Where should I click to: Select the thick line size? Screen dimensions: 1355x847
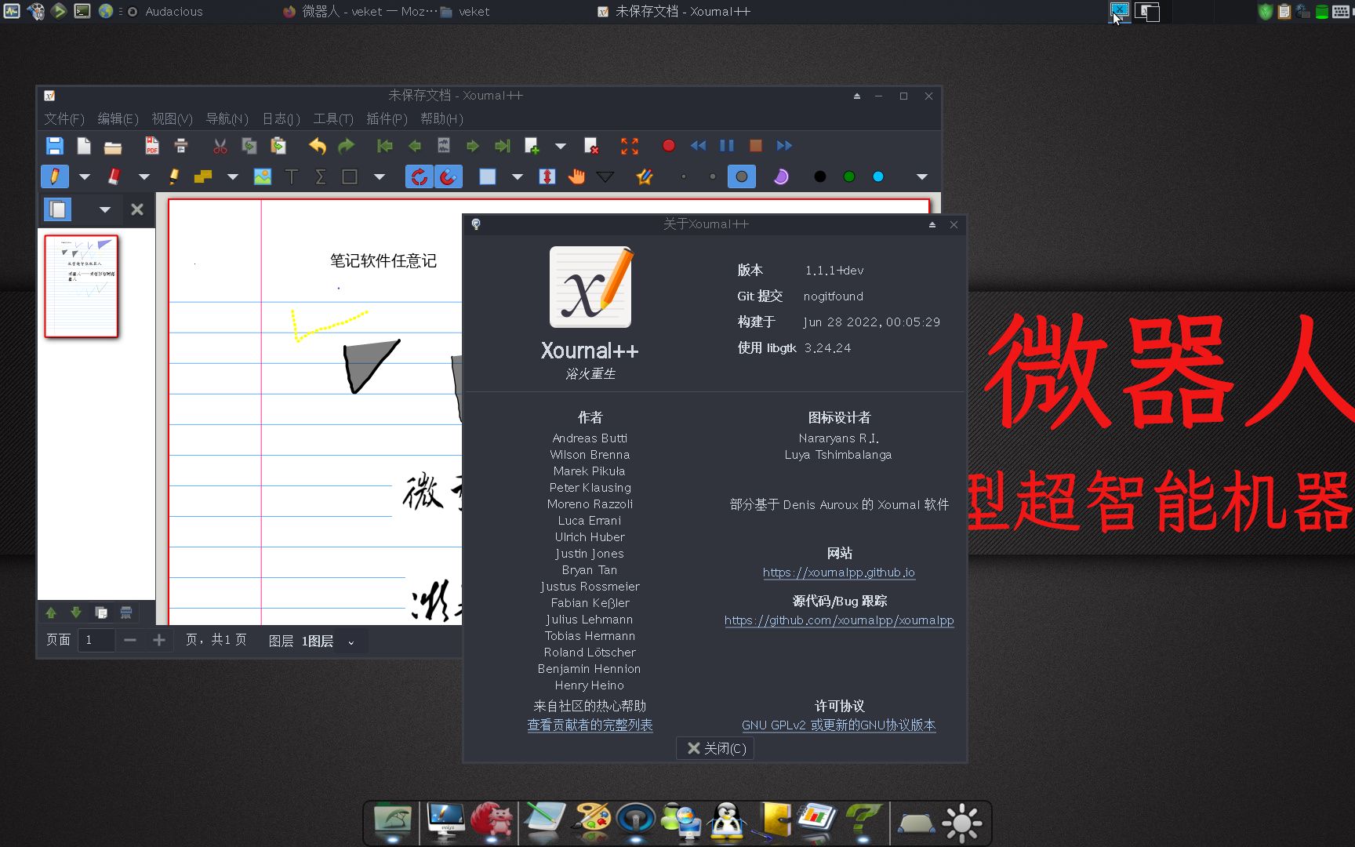742,176
